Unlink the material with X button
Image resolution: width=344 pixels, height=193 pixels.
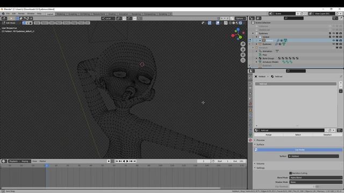click(333, 130)
